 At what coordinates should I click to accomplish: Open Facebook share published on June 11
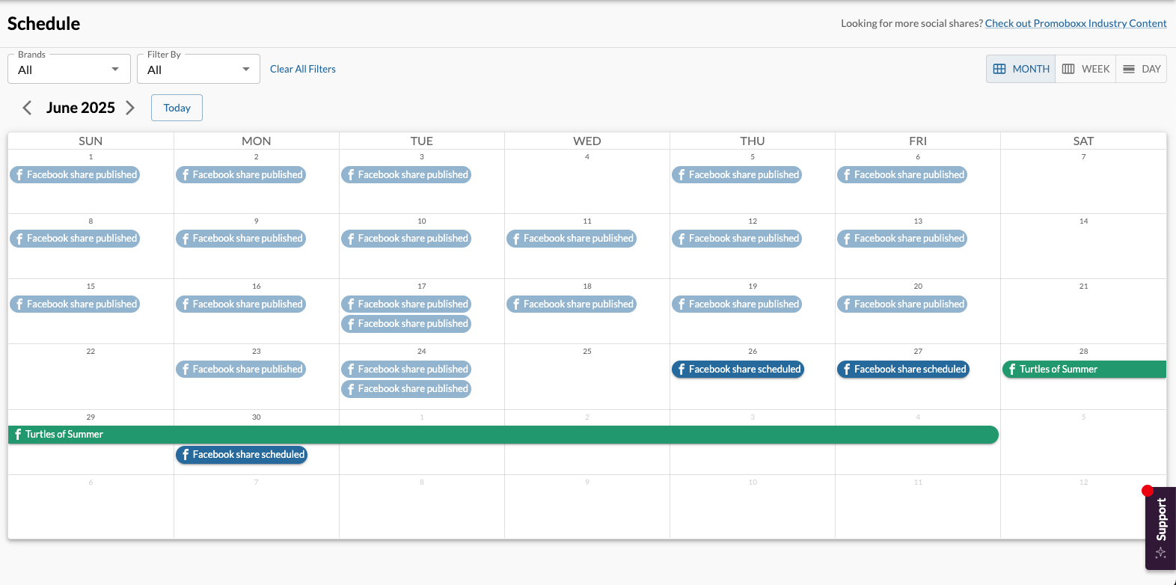pyautogui.click(x=572, y=238)
